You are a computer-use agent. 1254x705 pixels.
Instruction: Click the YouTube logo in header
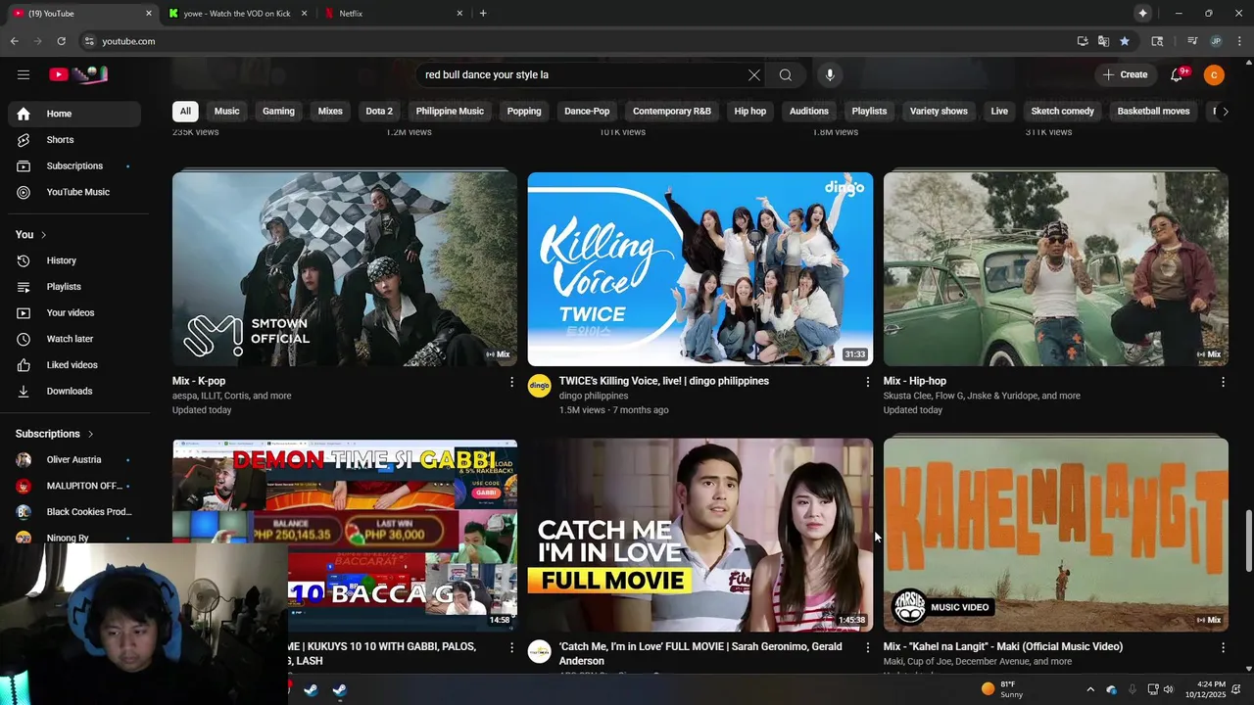click(x=78, y=74)
